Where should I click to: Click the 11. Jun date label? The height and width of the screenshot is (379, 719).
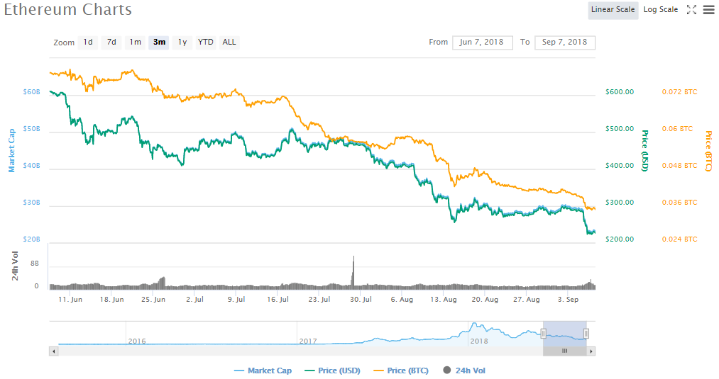[70, 300]
